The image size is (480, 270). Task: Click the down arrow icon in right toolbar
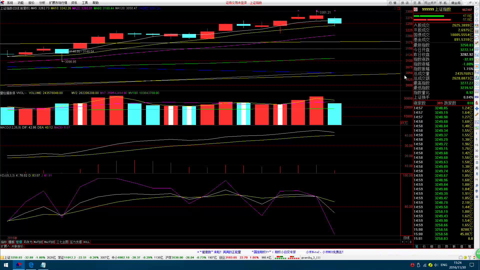coord(477,20)
